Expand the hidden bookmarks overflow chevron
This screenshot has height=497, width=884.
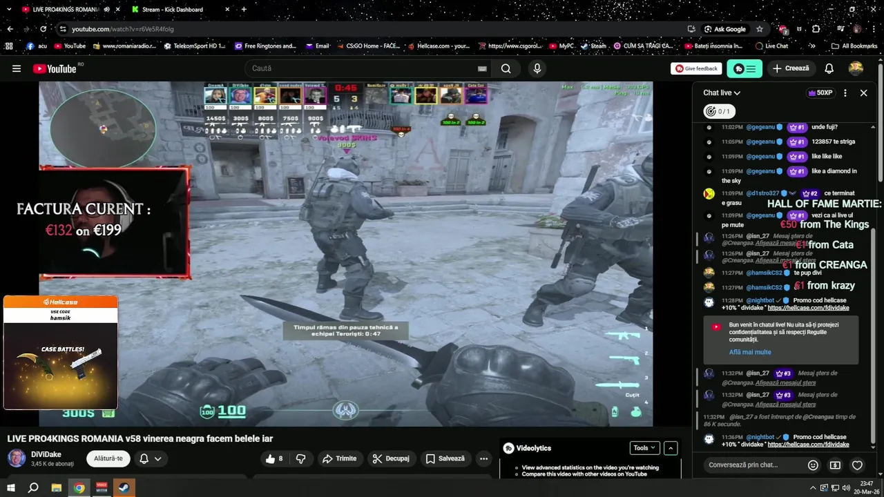[x=811, y=46]
